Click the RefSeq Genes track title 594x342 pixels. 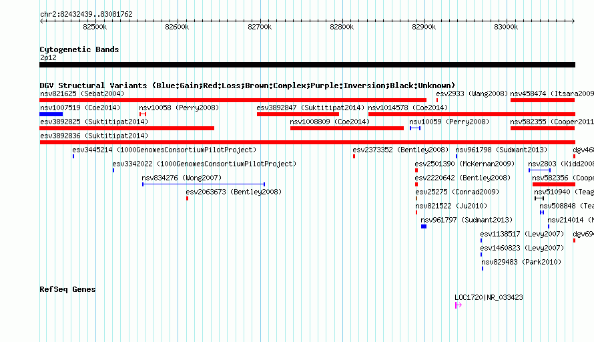[x=67, y=289]
